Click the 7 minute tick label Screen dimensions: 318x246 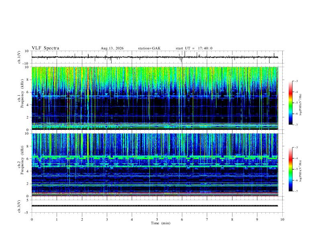pyautogui.click(x=207, y=219)
